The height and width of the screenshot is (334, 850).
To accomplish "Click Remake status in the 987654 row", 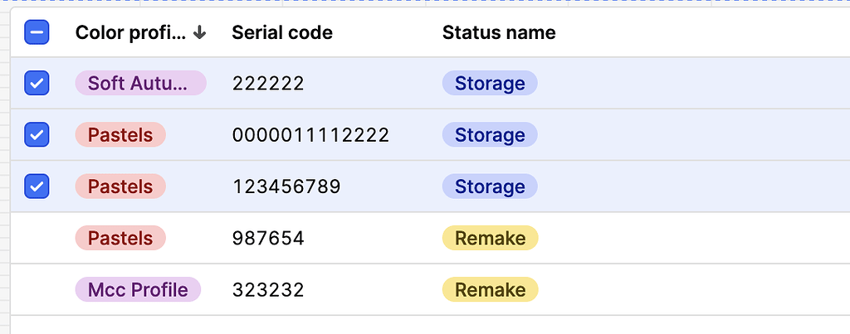I will [x=490, y=238].
